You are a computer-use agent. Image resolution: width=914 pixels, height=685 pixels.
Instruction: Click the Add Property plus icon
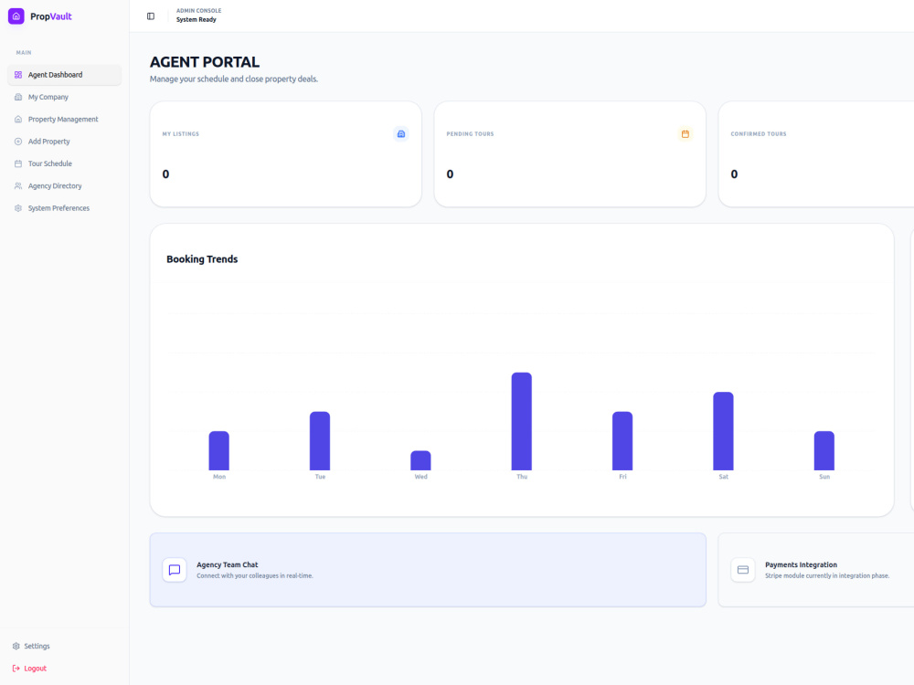[x=18, y=142]
